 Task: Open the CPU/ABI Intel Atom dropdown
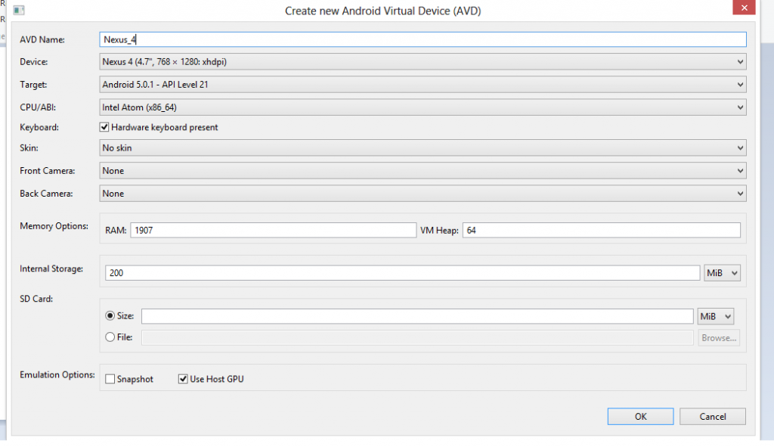(423, 107)
